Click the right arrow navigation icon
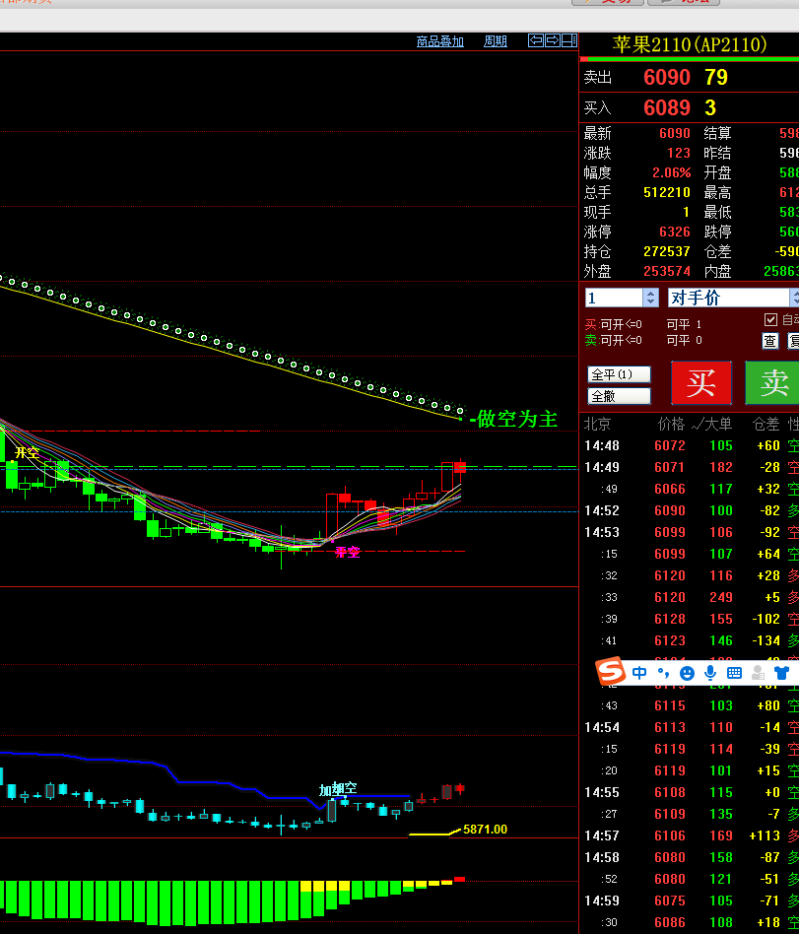This screenshot has height=934, width=799. (x=553, y=40)
